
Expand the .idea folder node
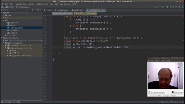tap(3, 15)
